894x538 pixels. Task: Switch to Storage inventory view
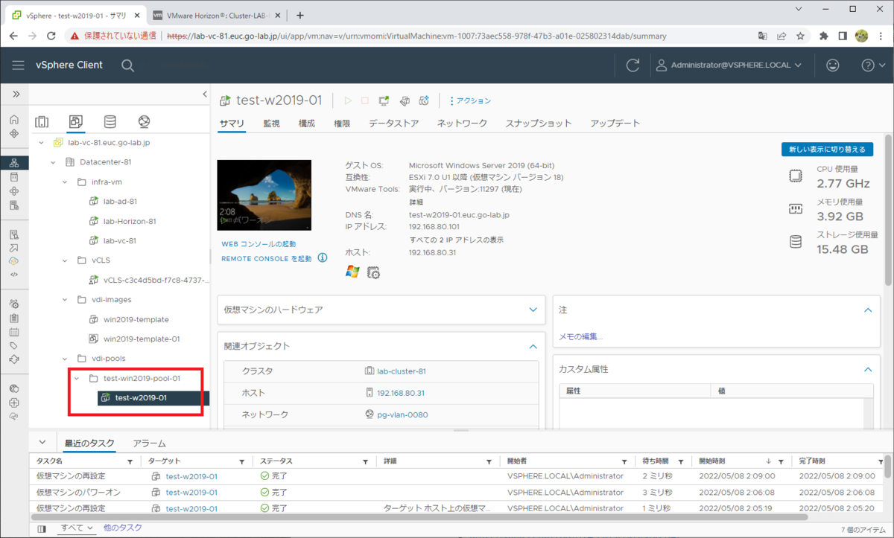tap(110, 121)
